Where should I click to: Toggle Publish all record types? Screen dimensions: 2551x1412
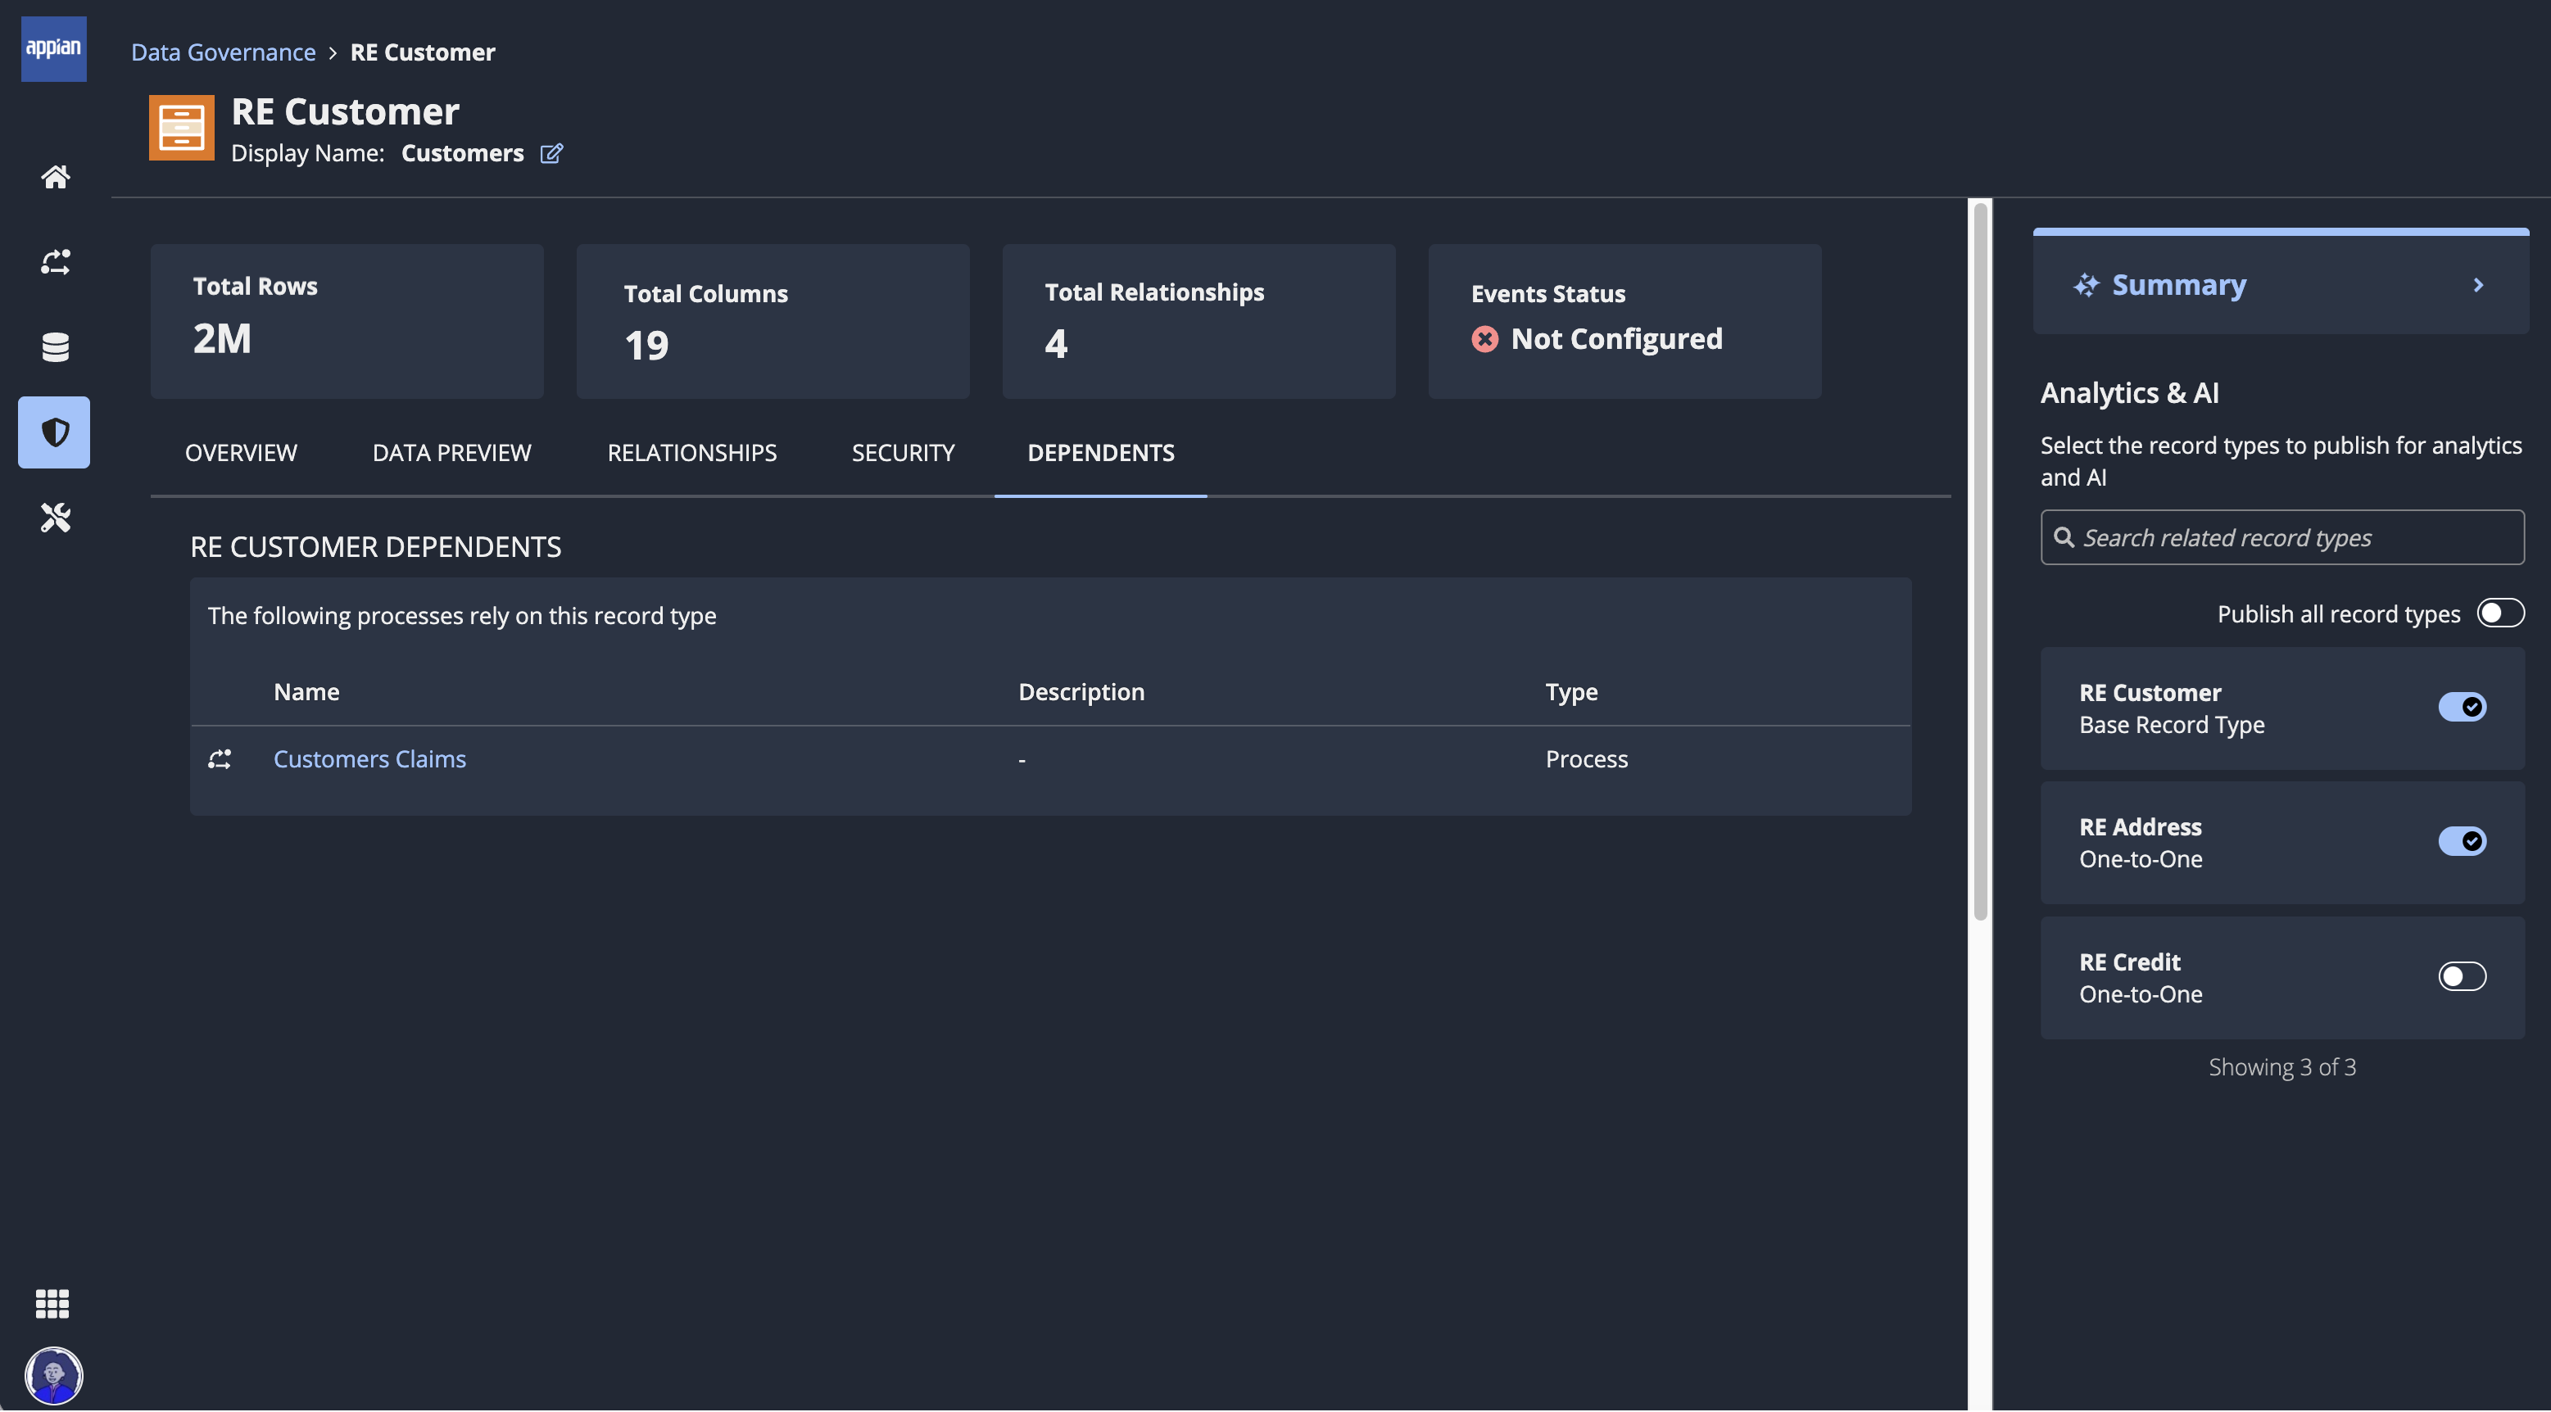(2500, 613)
